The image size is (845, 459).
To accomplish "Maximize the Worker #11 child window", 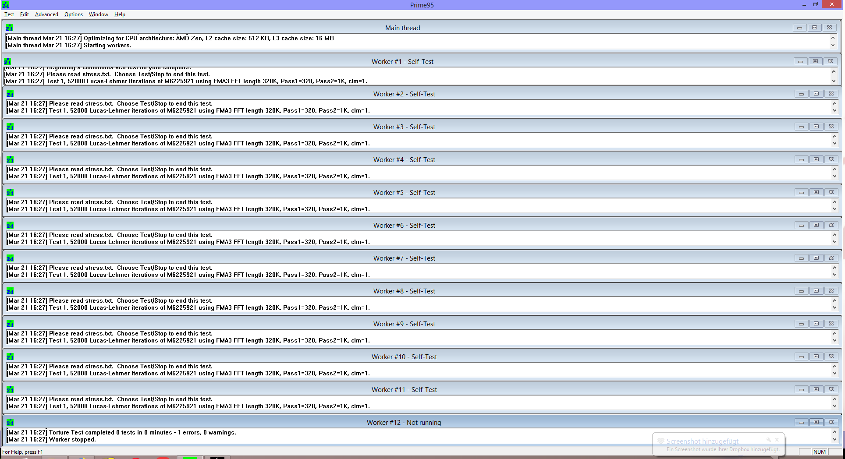I will (817, 389).
